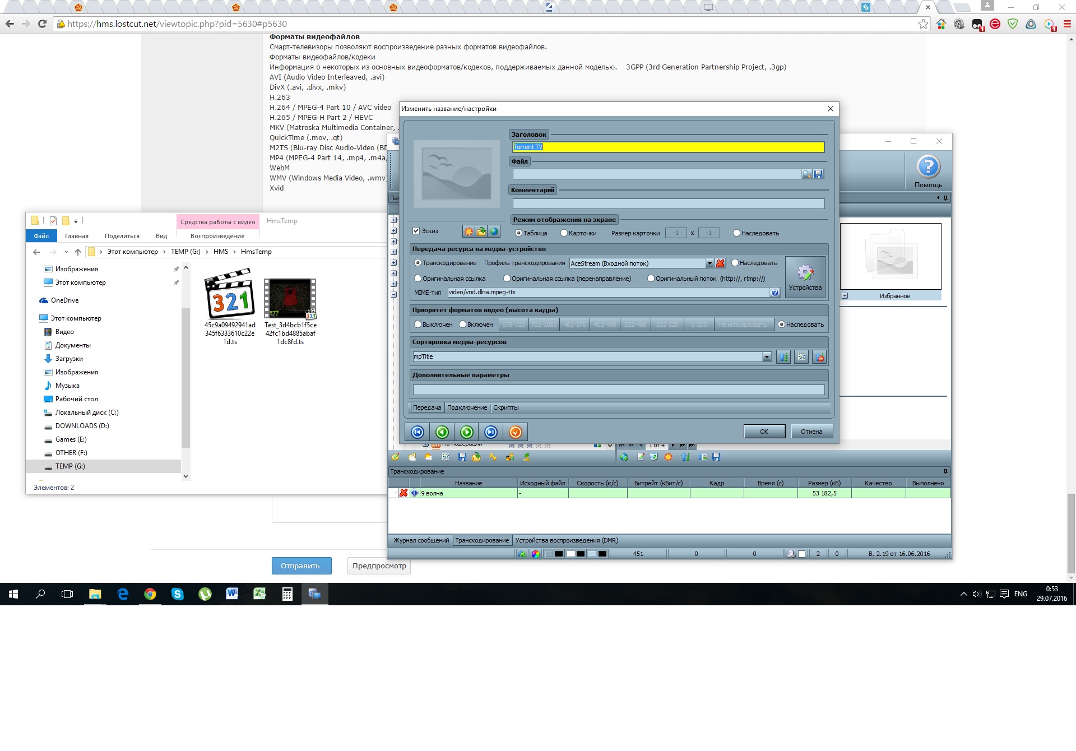The image size is (1076, 751).
Task: Click the file browse magnifier icon
Action: 806,174
